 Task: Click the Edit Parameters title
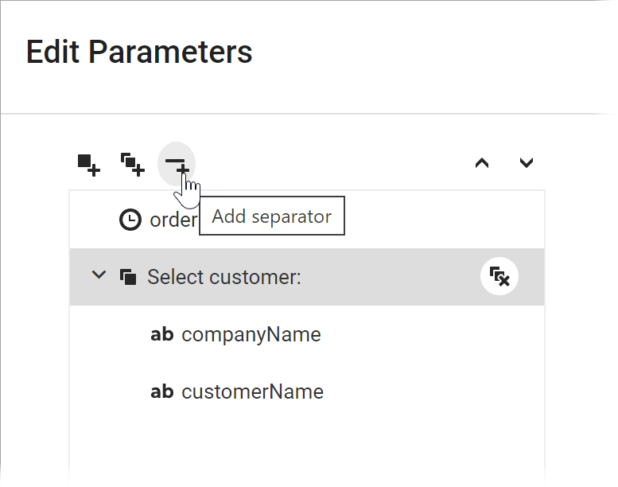point(139,52)
